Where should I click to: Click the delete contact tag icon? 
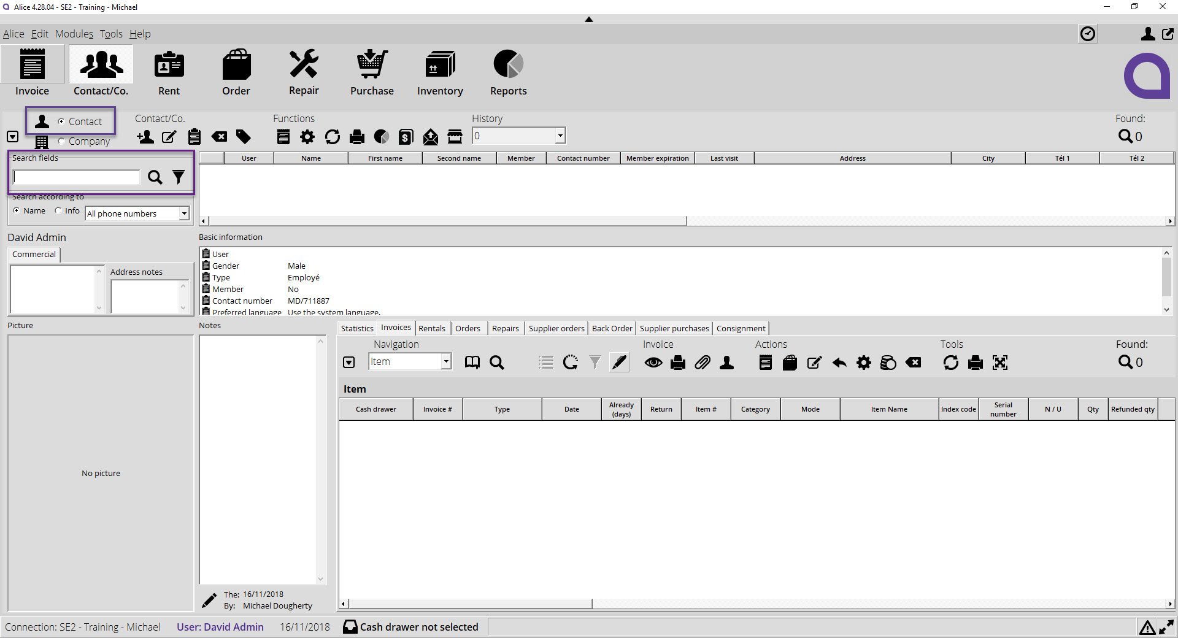[219, 137]
